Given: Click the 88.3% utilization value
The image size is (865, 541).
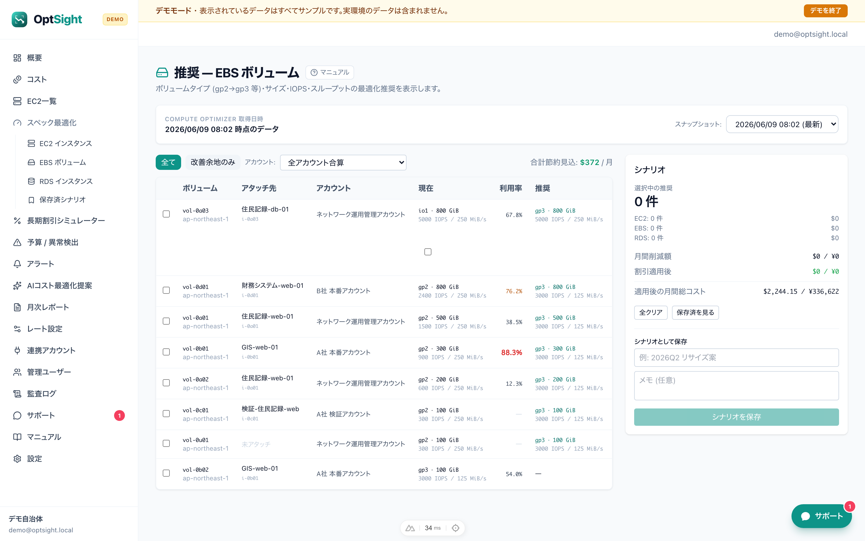Looking at the screenshot, I should (x=511, y=352).
